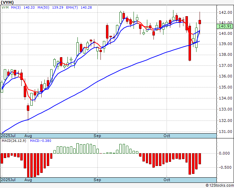Click the current price tag 140.91
Image resolution: width=234 pixels, height=188 pixels.
click(x=225, y=27)
